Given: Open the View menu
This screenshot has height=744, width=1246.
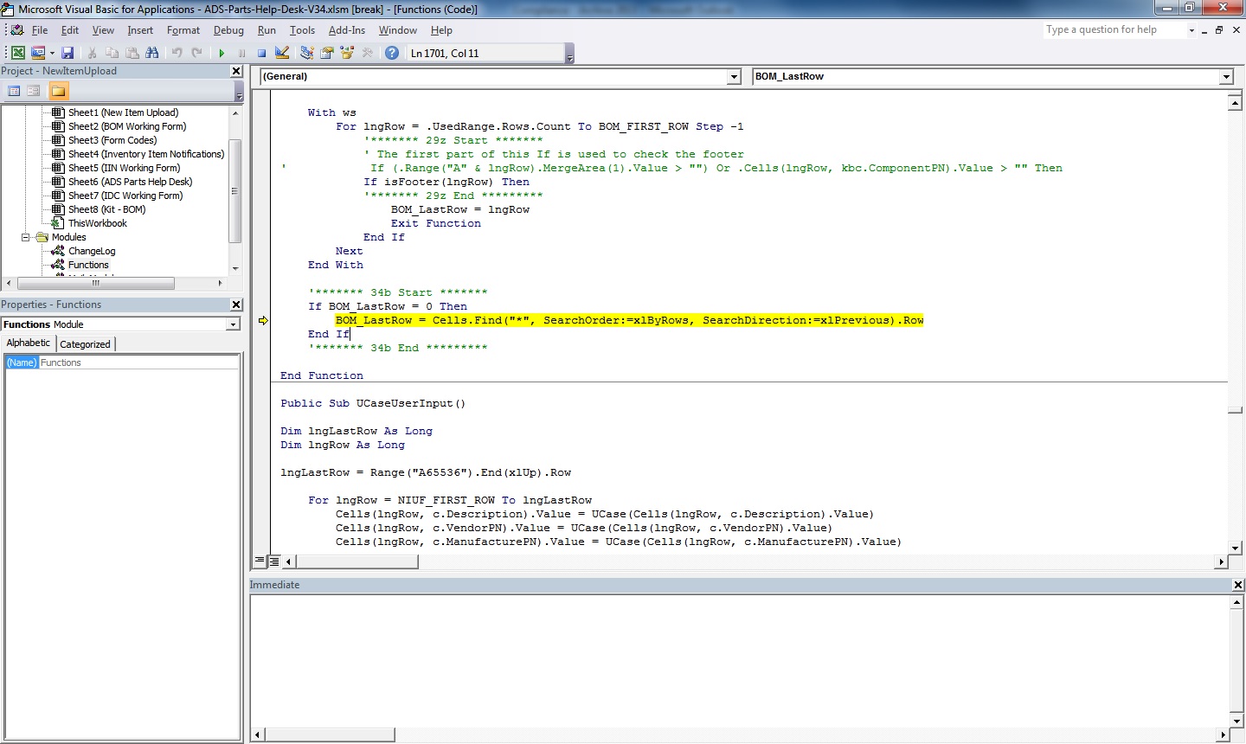Looking at the screenshot, I should [x=103, y=30].
